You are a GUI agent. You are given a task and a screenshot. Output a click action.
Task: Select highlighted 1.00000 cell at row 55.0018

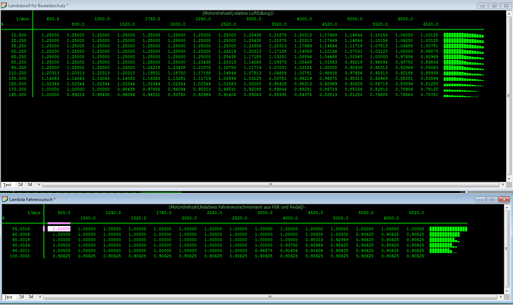coord(59,229)
